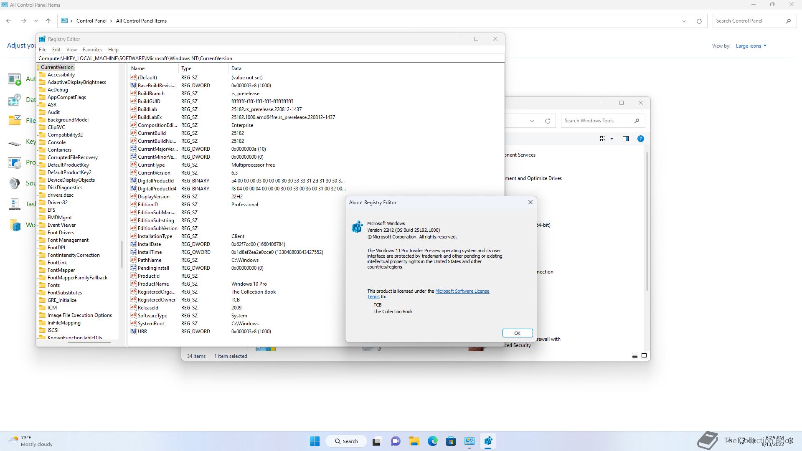
Task: Switch to Registry Editor taskbar icon
Action: pos(488,441)
